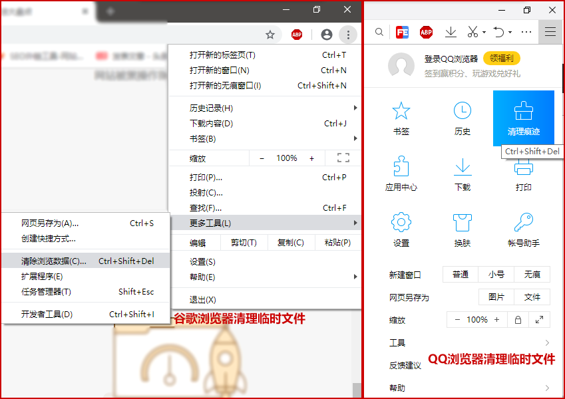
Task: Expand the 历史记录(H) submenu
Action: point(355,108)
